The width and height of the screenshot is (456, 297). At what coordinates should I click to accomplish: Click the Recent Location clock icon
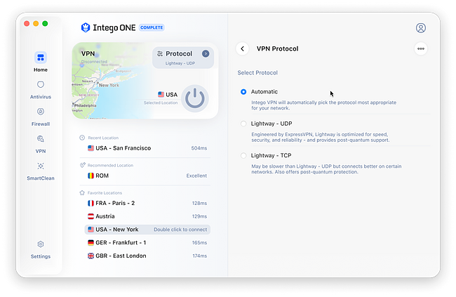tap(82, 138)
